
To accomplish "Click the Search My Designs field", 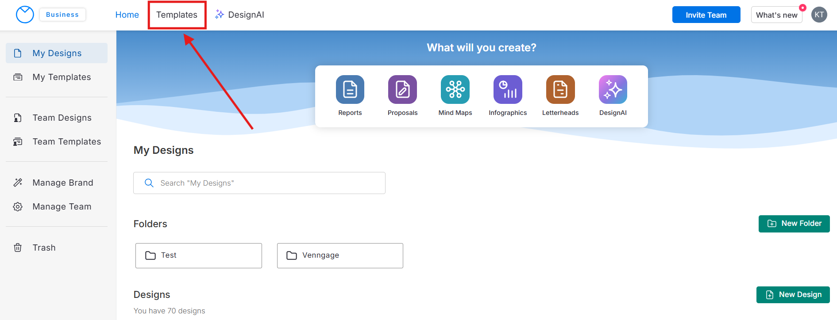I will tap(259, 183).
